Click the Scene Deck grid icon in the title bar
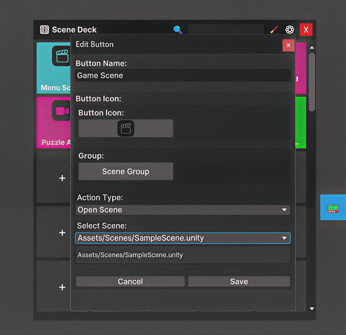The image size is (346, 335). point(44,29)
